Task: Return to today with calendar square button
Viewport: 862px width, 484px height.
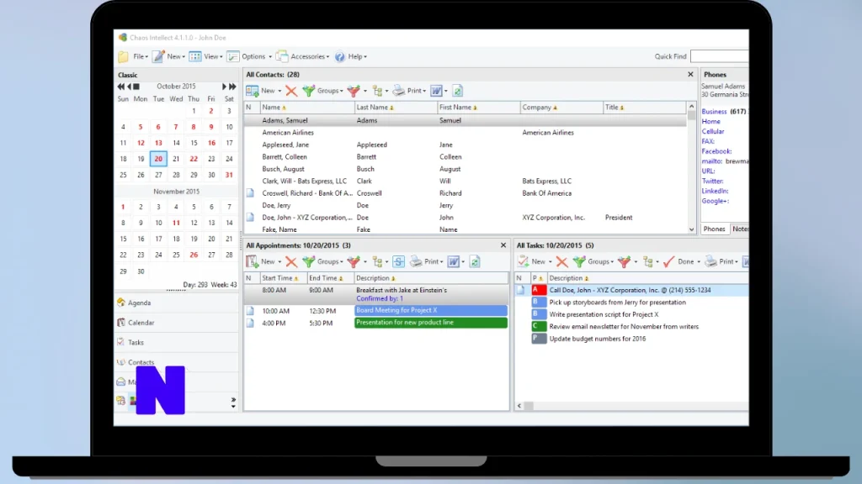Action: pos(136,87)
